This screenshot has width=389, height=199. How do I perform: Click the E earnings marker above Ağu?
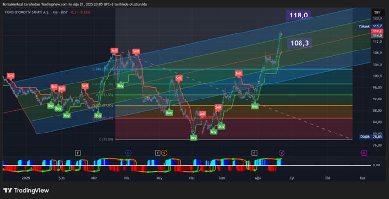(x=254, y=153)
